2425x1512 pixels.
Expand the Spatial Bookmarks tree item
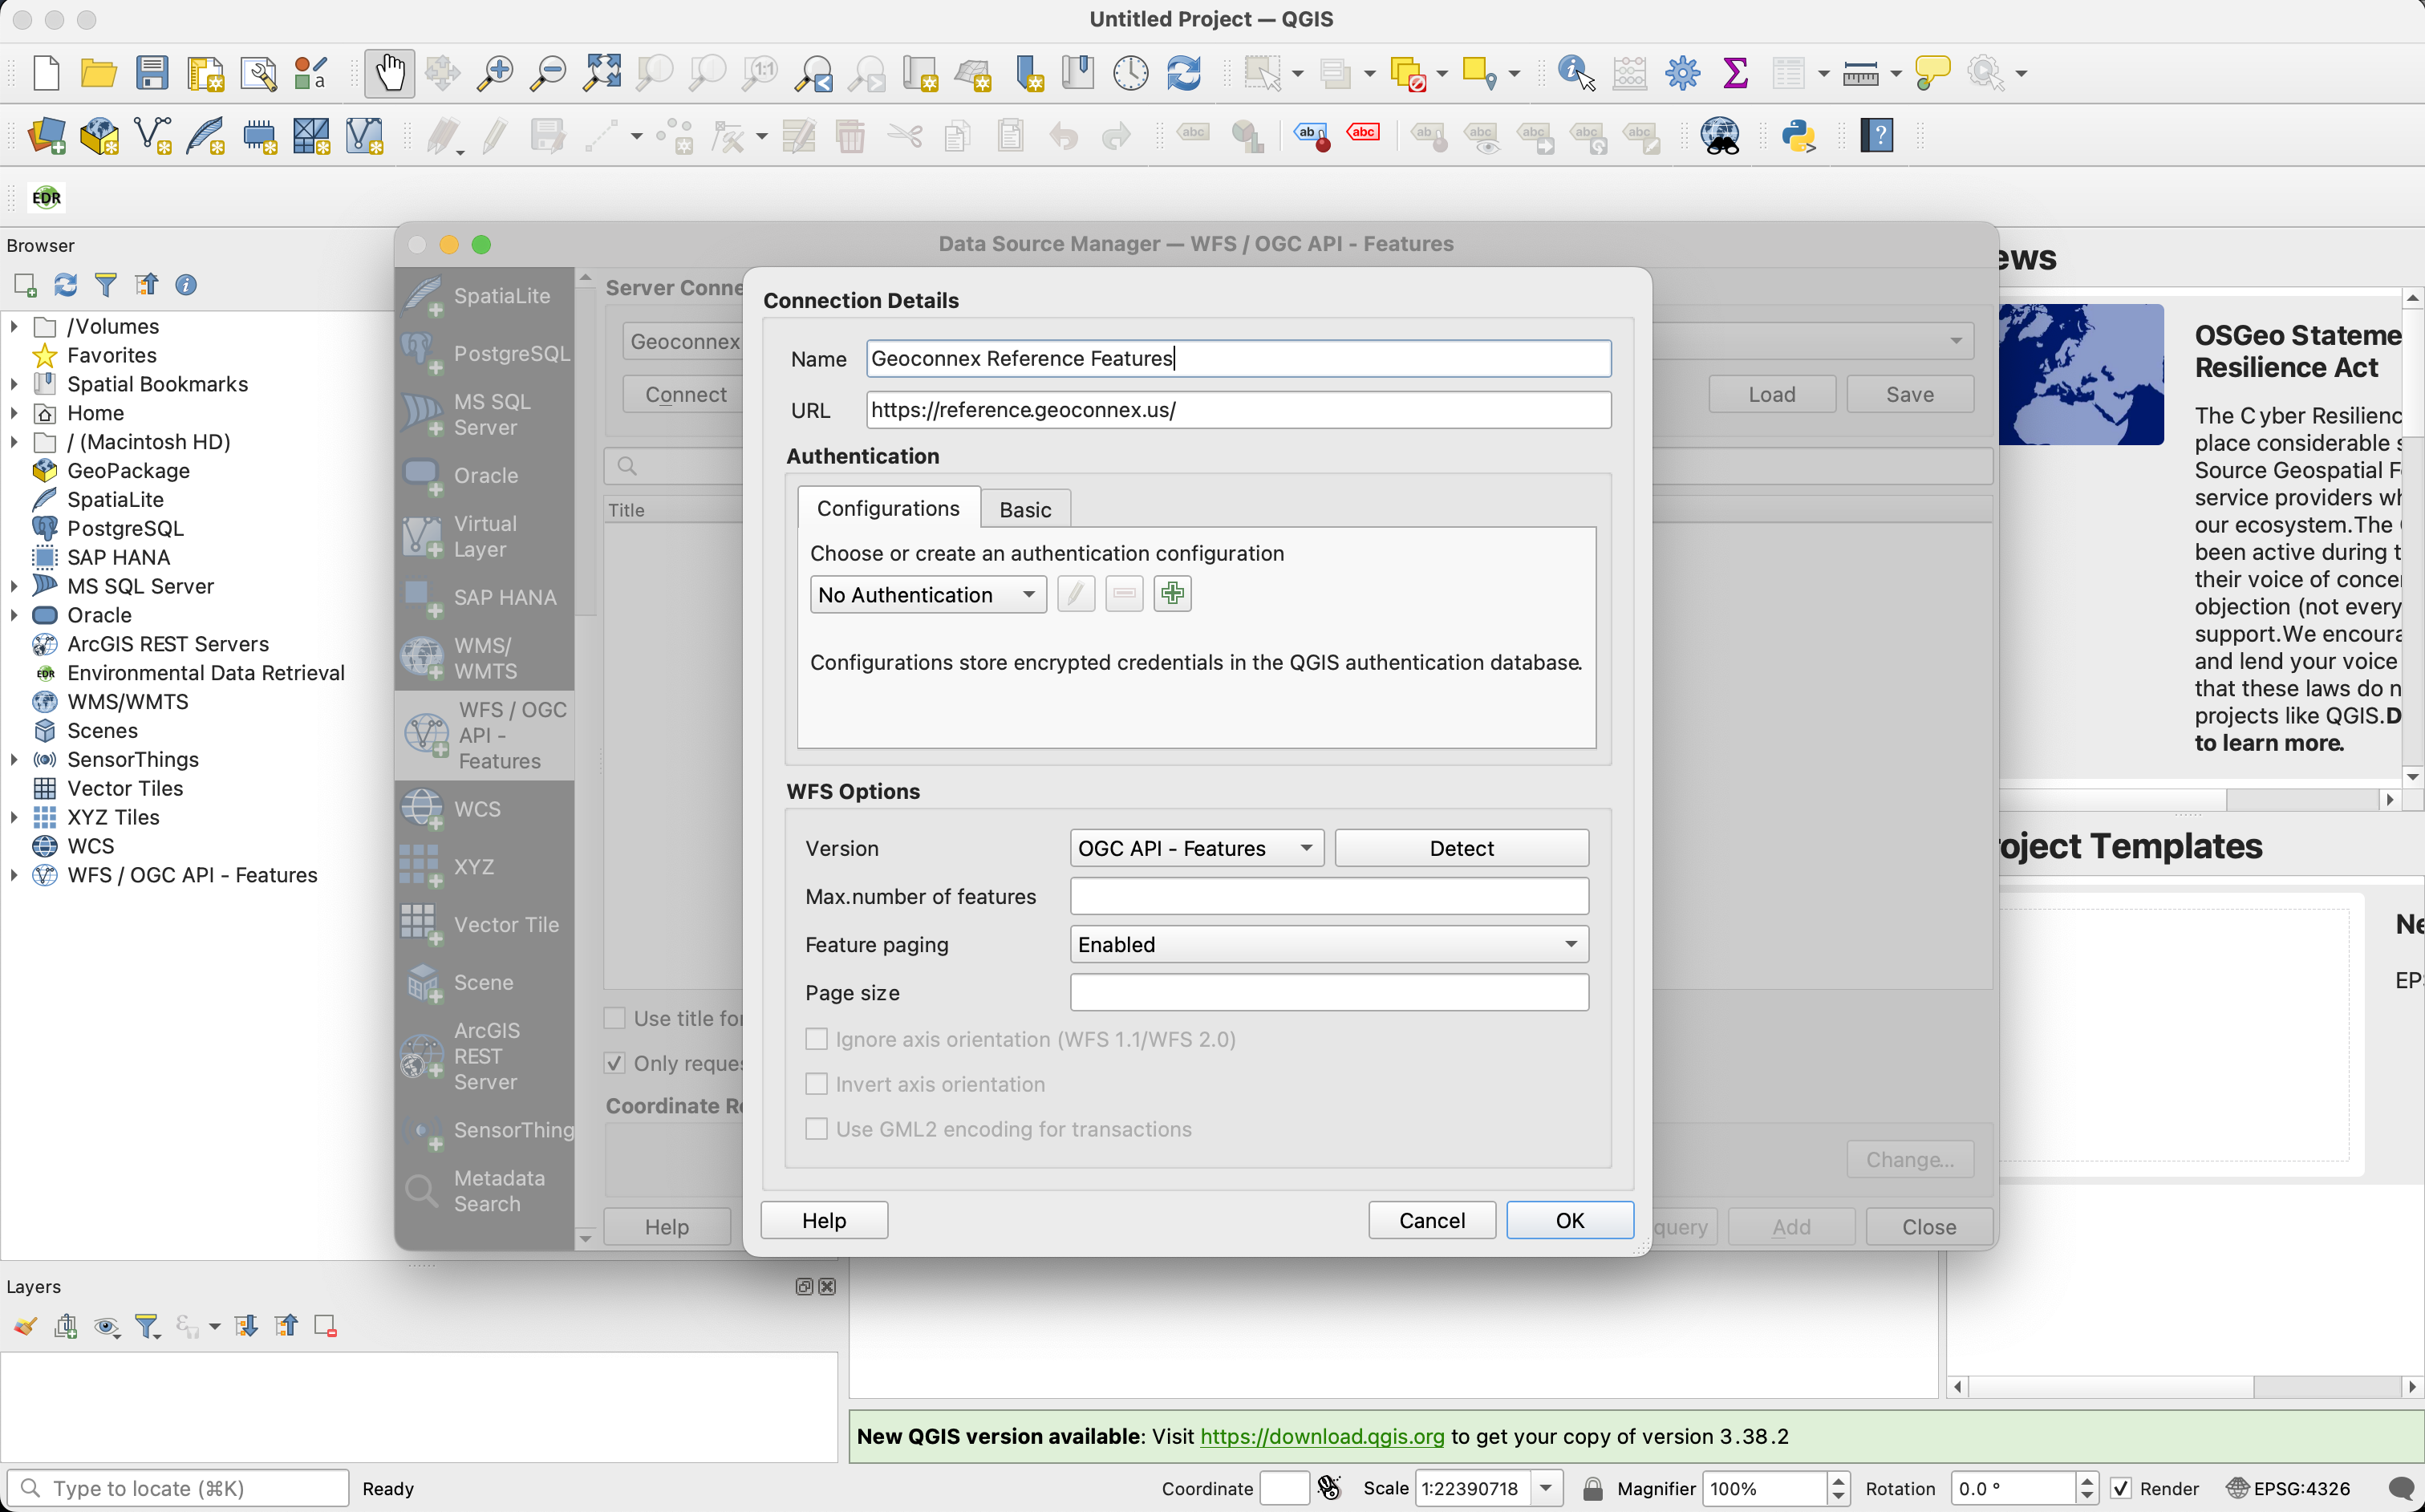14,384
